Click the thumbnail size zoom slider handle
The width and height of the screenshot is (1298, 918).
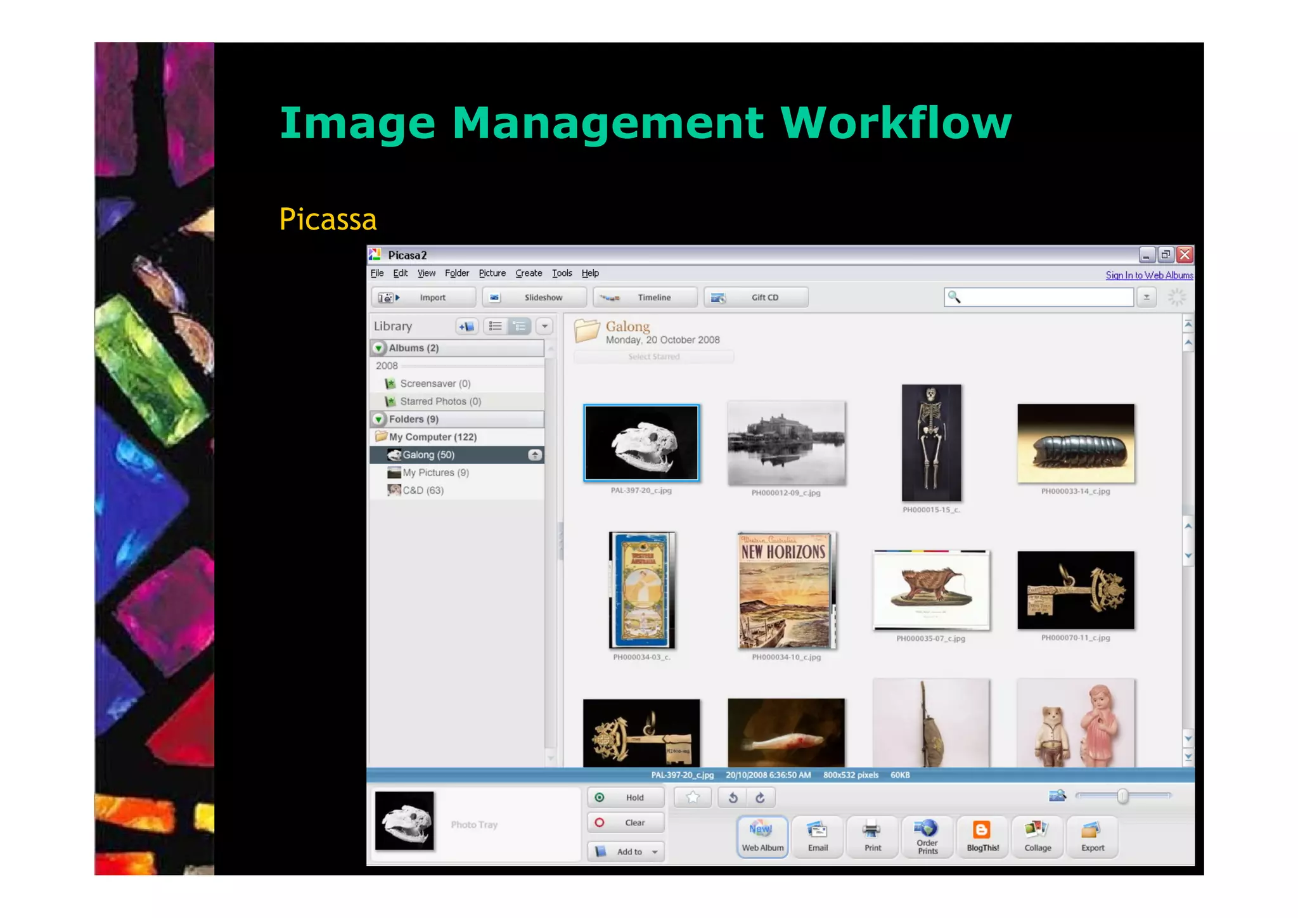(1122, 796)
